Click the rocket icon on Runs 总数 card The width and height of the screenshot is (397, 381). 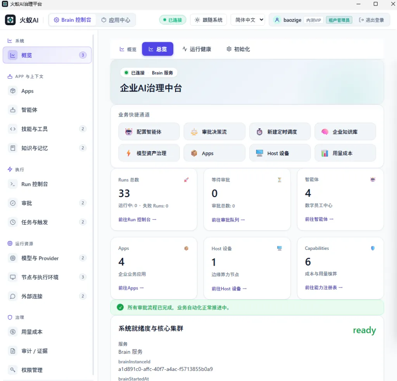[x=186, y=180]
